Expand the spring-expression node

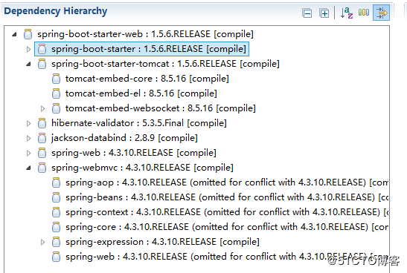[x=43, y=242]
